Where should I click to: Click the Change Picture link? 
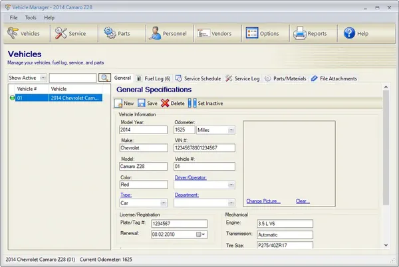(263, 201)
